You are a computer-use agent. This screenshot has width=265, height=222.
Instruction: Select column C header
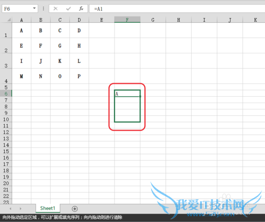(x=60, y=20)
